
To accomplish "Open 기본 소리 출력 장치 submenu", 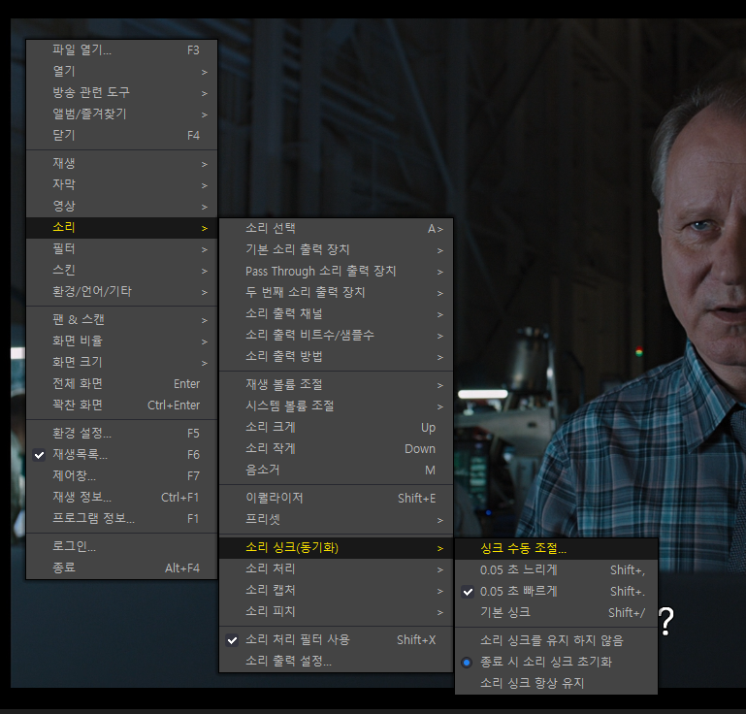I will coord(336,249).
